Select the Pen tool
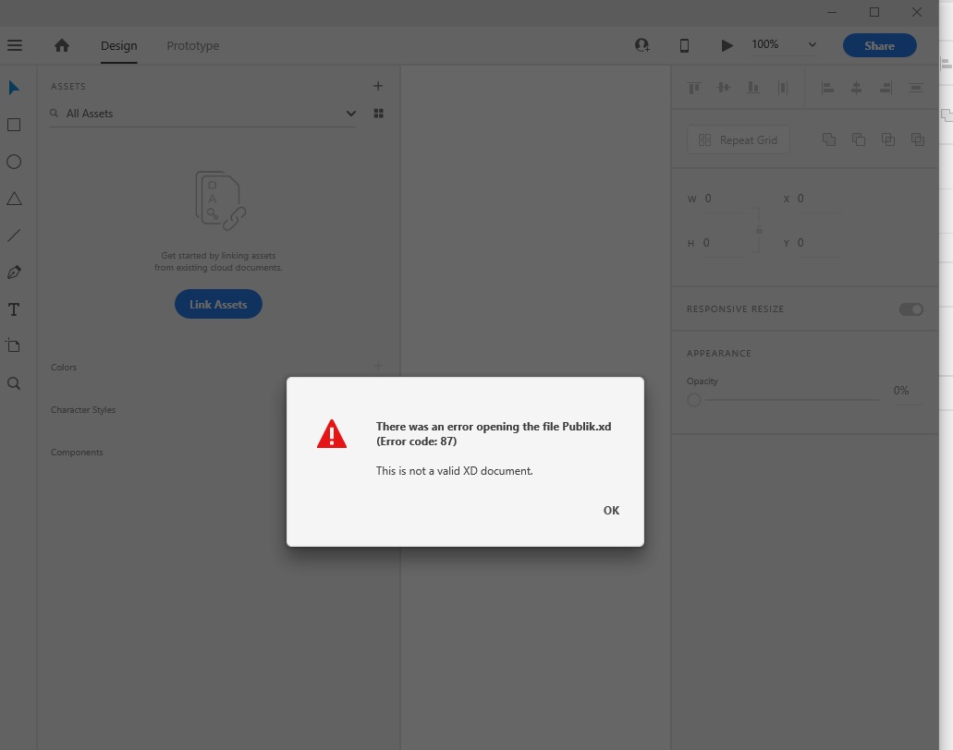 click(14, 272)
